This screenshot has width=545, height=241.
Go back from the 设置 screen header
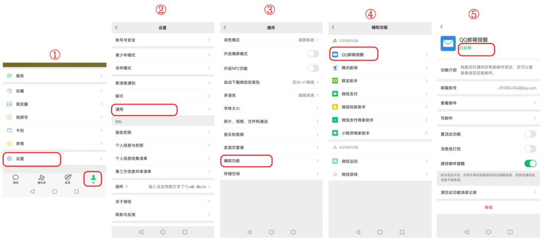click(x=117, y=27)
